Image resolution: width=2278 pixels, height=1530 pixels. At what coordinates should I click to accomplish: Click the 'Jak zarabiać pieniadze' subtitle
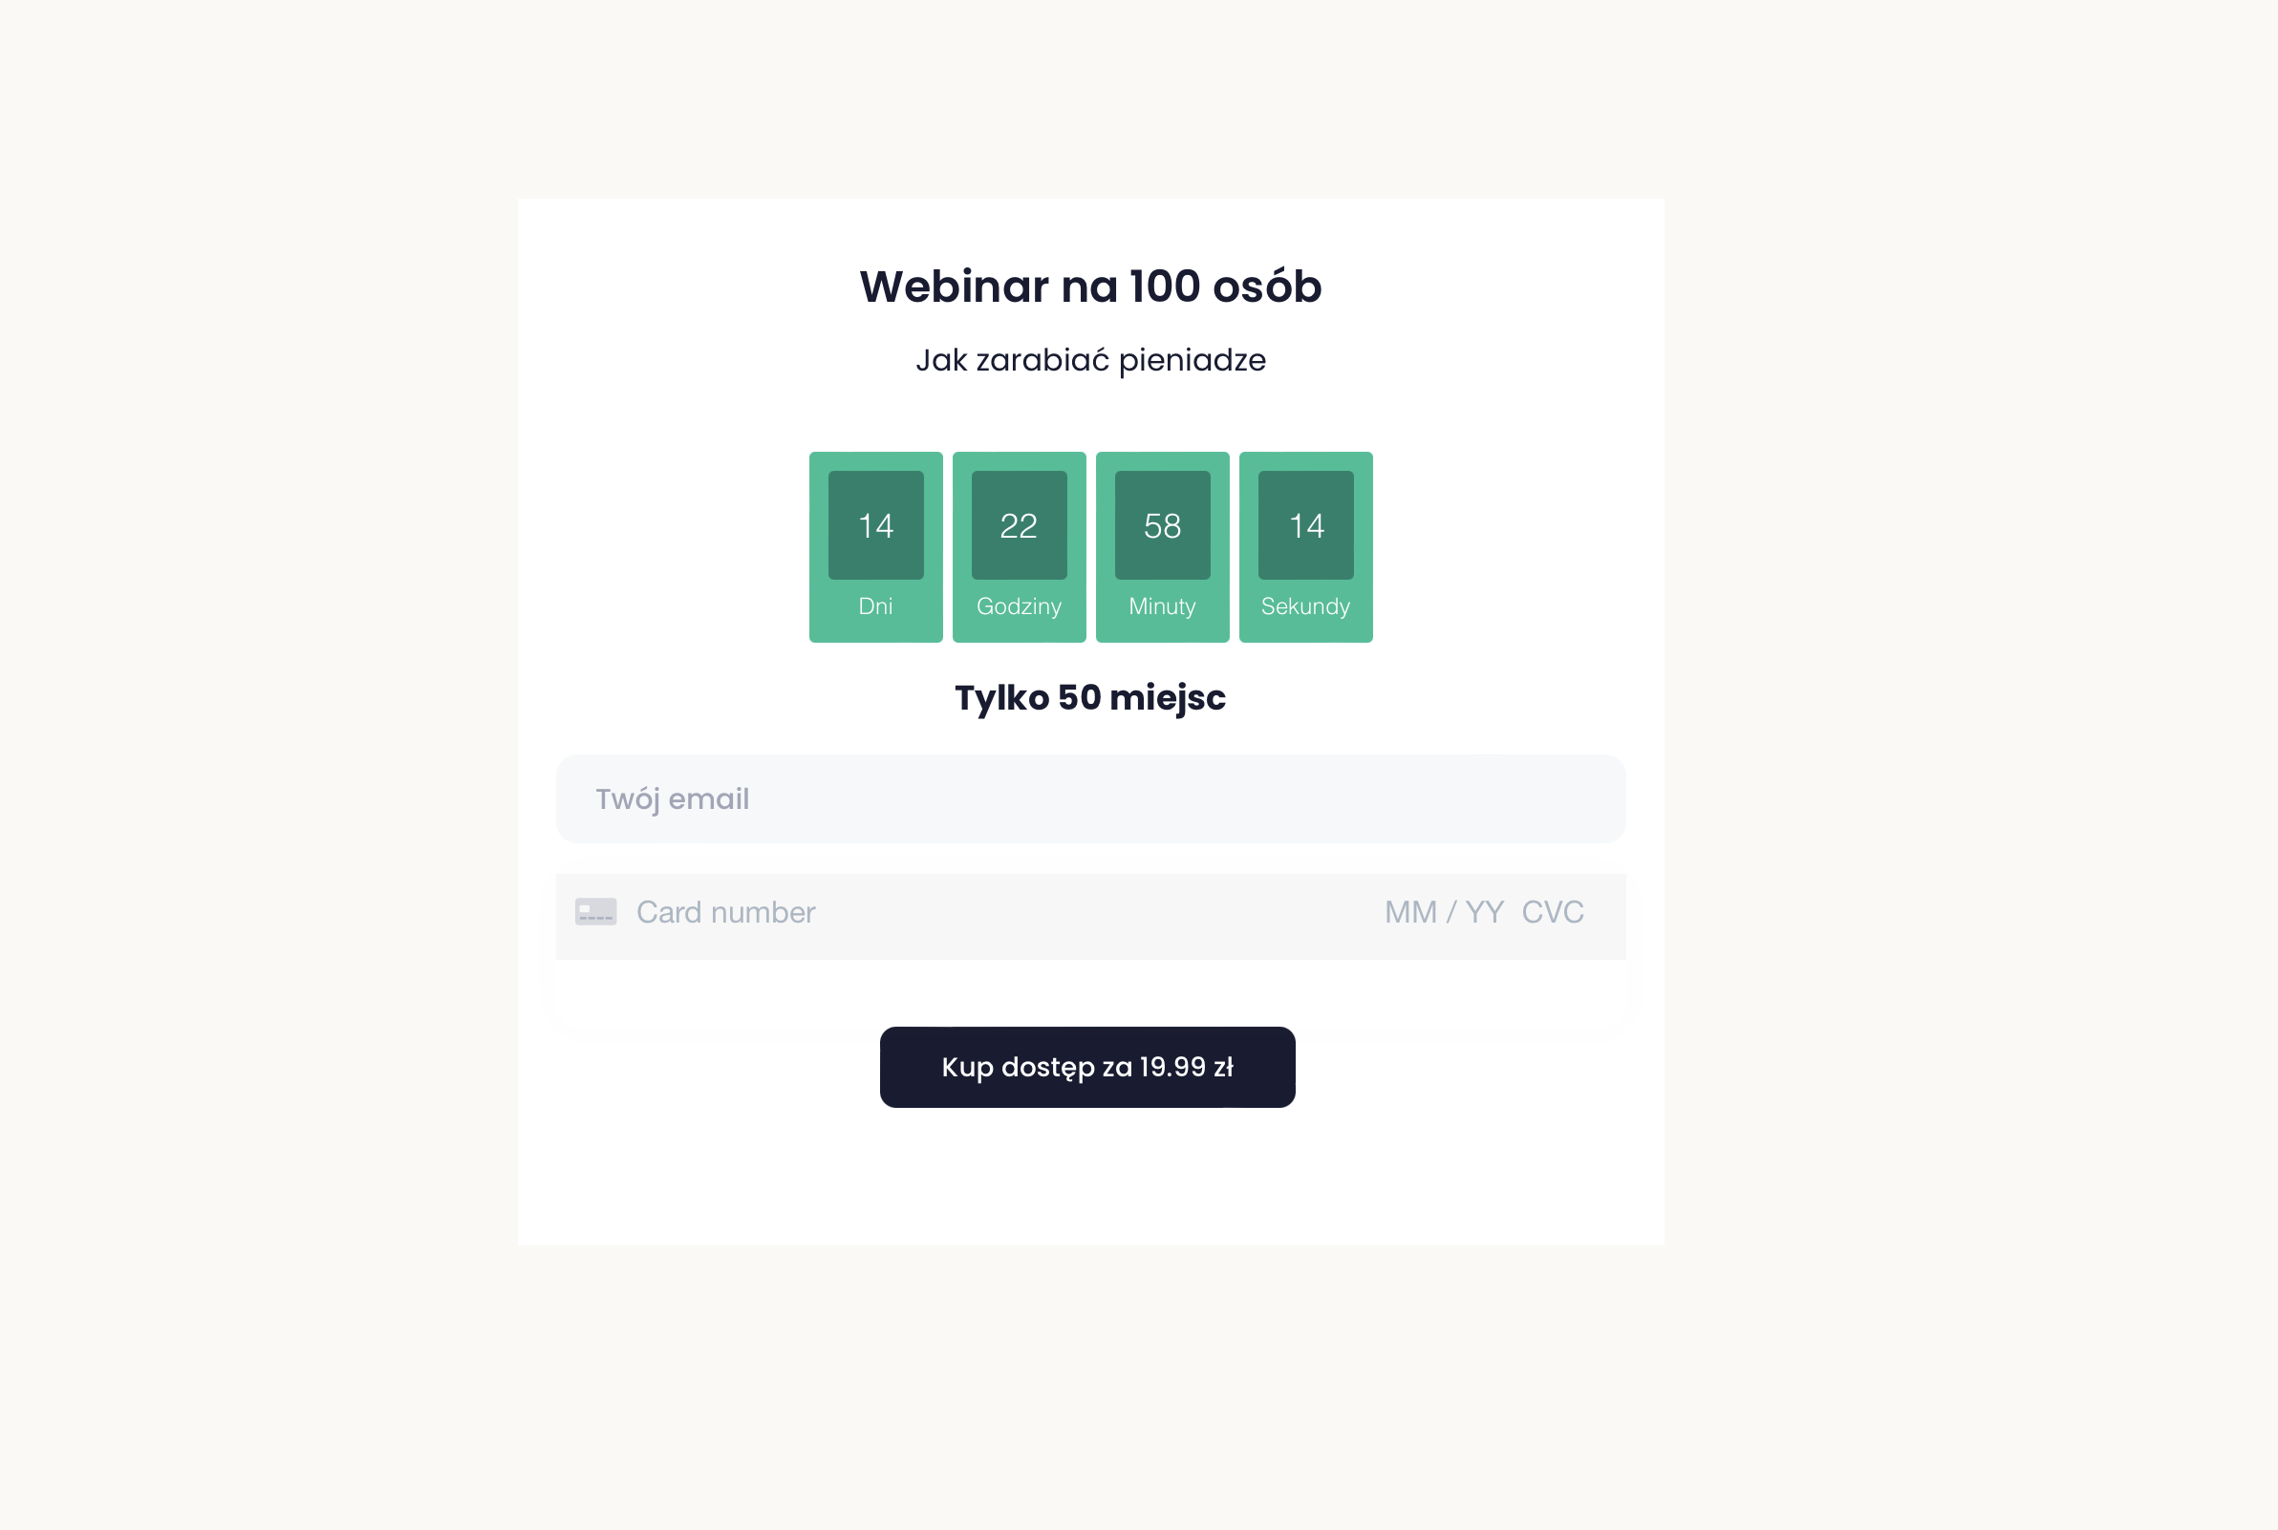click(x=1090, y=360)
